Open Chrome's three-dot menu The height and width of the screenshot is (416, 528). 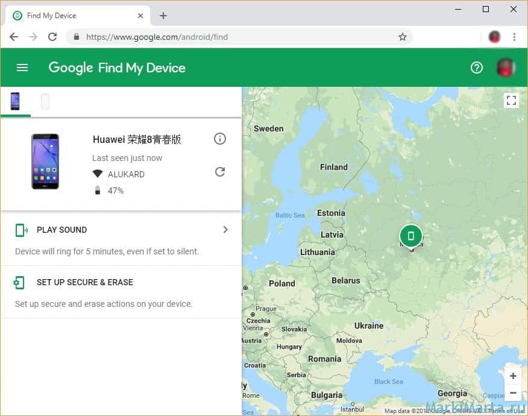tap(514, 37)
